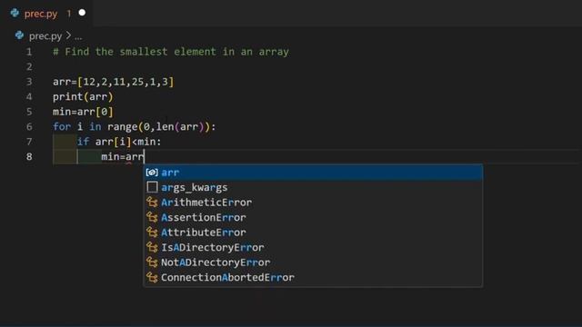Place cursor in 'min=arr' on line 8
Image resolution: width=582 pixels, height=327 pixels.
click(x=123, y=157)
